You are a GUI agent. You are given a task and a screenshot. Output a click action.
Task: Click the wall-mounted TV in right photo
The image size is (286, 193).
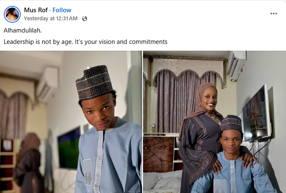click(256, 113)
